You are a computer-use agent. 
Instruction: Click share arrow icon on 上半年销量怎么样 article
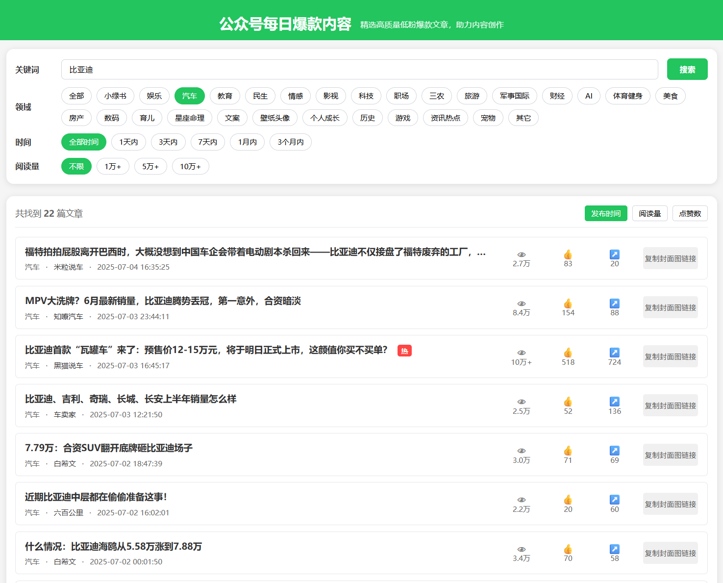615,402
